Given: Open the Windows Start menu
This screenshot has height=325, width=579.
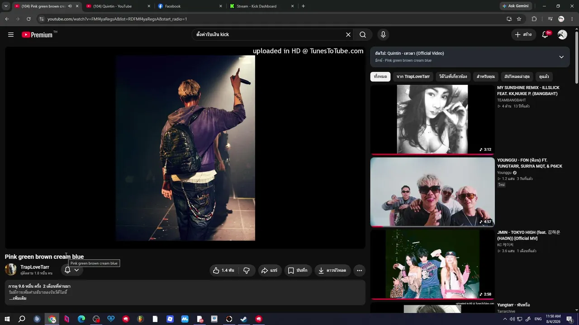Looking at the screenshot, I should (7, 319).
